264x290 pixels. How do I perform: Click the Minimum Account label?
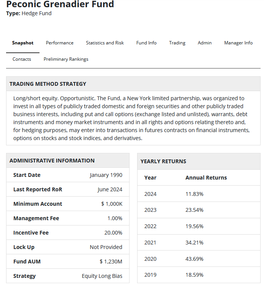[x=38, y=204]
